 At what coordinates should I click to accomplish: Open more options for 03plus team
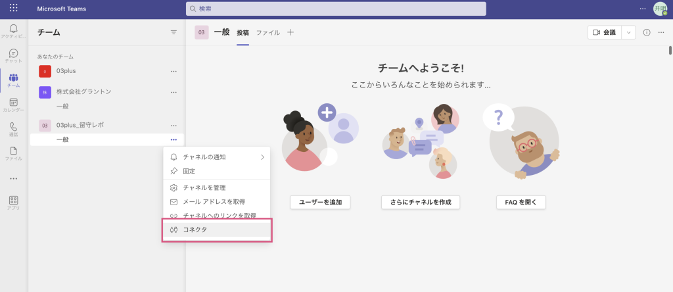pos(174,71)
